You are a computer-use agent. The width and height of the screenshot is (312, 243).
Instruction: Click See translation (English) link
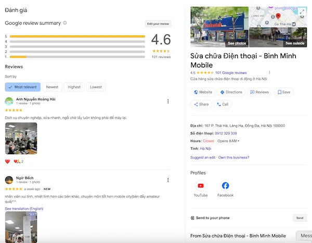pos(24,208)
